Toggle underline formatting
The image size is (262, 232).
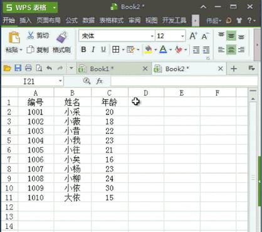tap(103, 50)
